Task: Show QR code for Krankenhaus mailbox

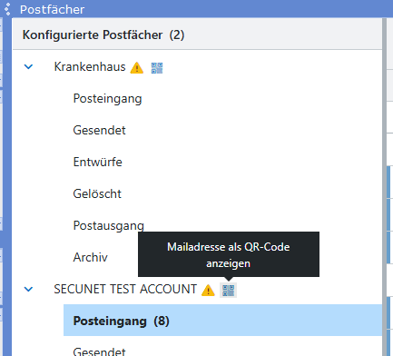Action: pyautogui.click(x=157, y=68)
